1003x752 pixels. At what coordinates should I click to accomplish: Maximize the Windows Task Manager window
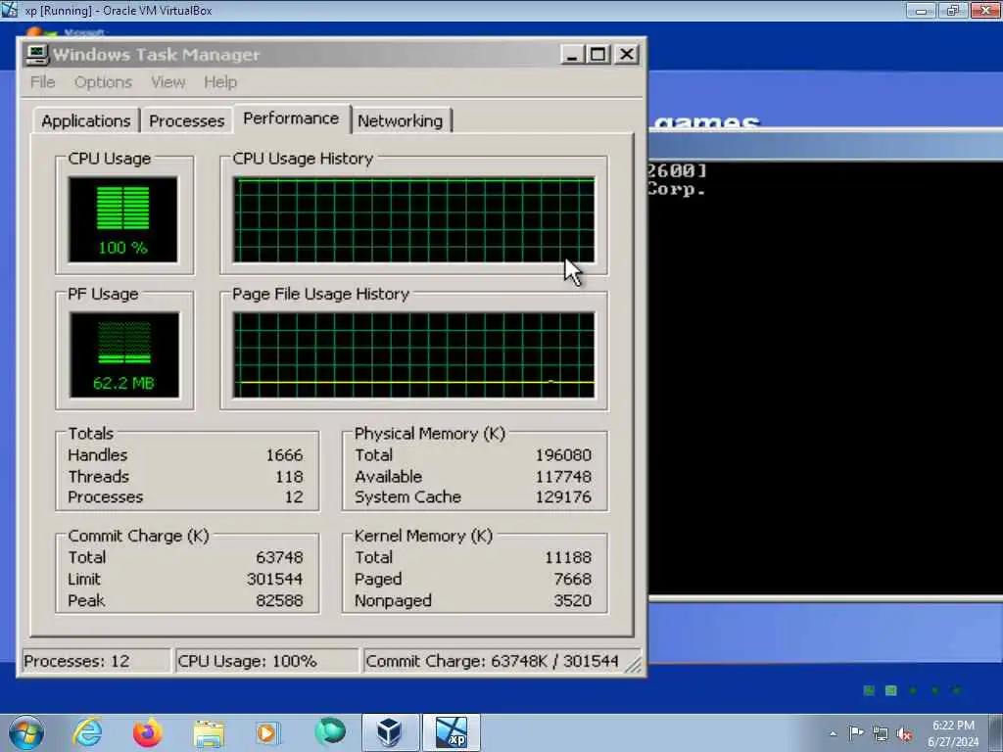(598, 55)
